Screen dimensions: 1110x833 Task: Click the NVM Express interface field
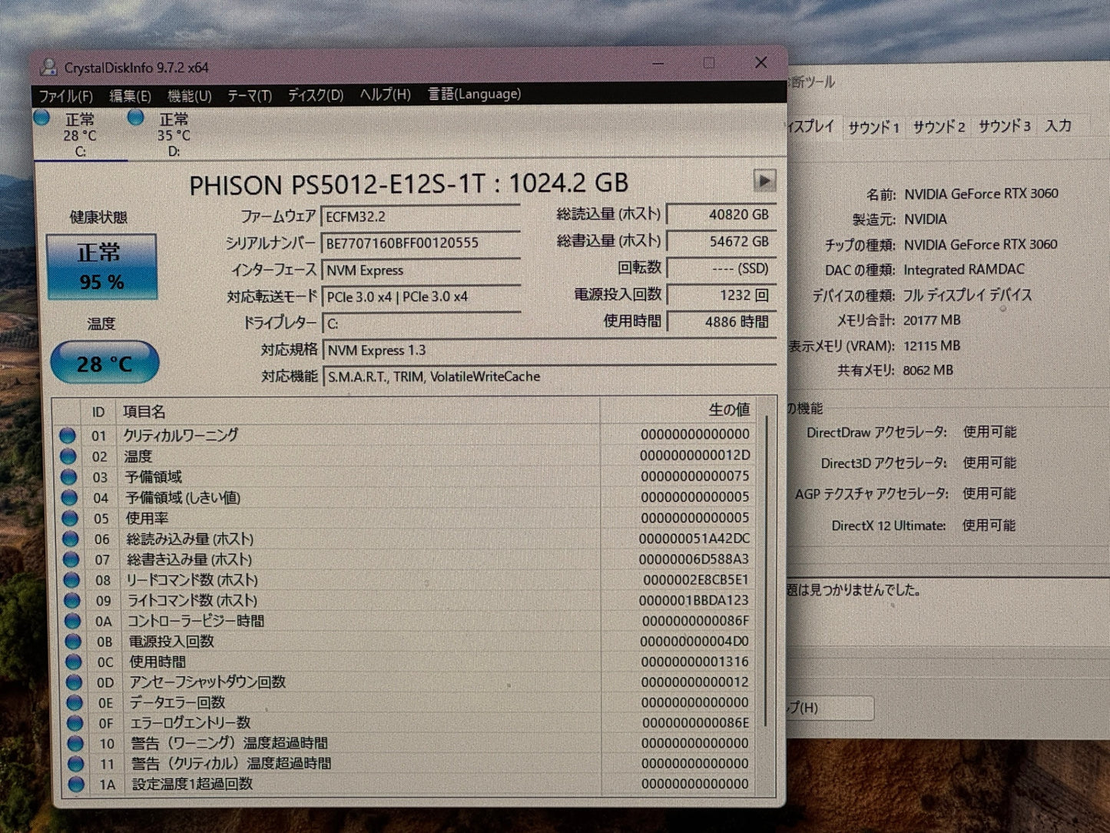[x=420, y=270]
